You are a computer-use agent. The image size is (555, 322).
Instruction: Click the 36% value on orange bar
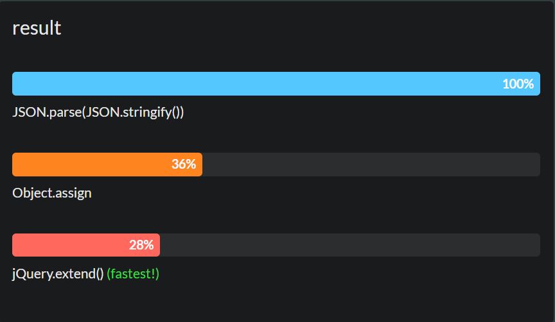(x=183, y=165)
